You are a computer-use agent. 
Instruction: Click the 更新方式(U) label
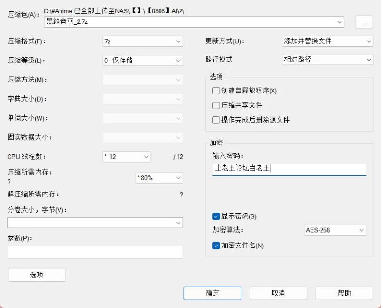(x=225, y=41)
